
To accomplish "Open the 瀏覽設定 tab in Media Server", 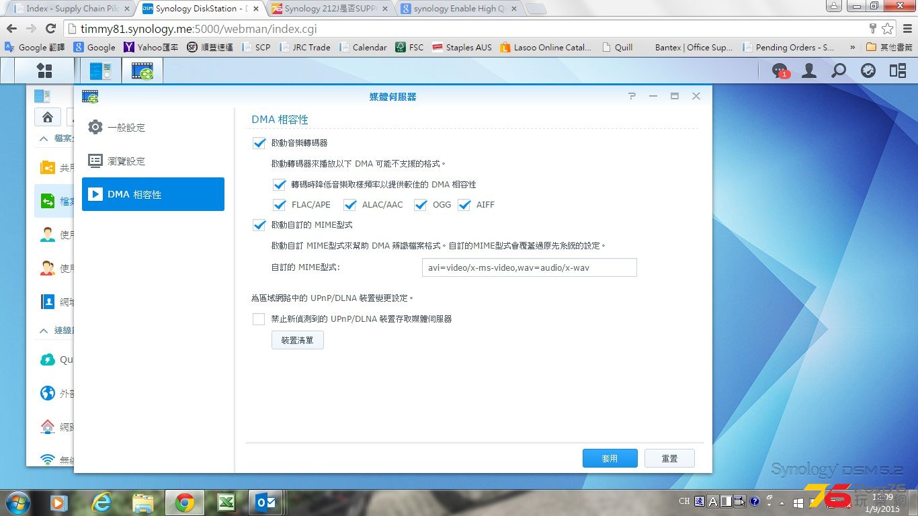I will click(153, 161).
